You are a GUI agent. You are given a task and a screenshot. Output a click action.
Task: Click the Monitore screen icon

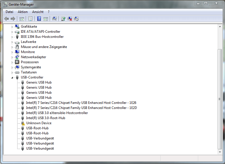[x=17, y=52]
